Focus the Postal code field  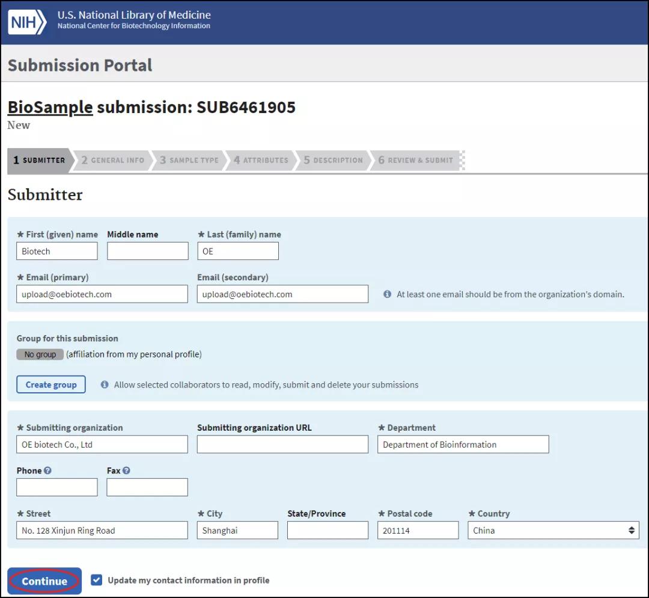418,530
